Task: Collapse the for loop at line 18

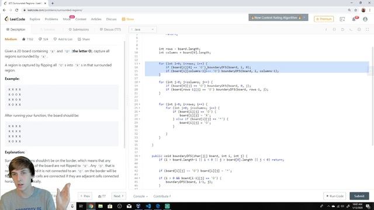Action: (140, 82)
